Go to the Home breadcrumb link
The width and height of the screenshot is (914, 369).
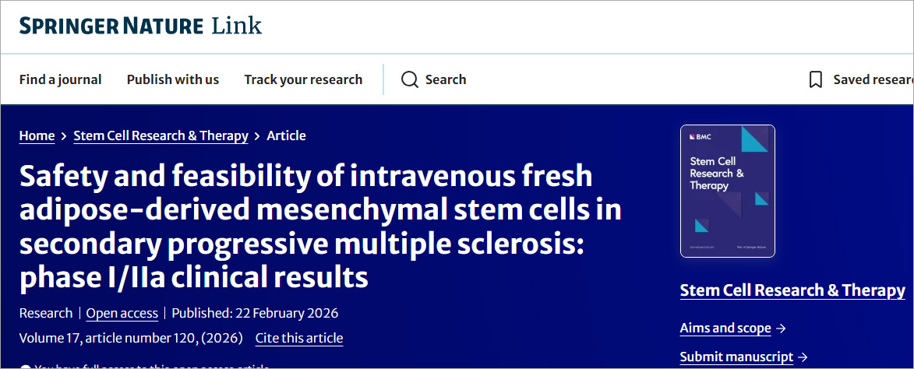[x=37, y=135]
